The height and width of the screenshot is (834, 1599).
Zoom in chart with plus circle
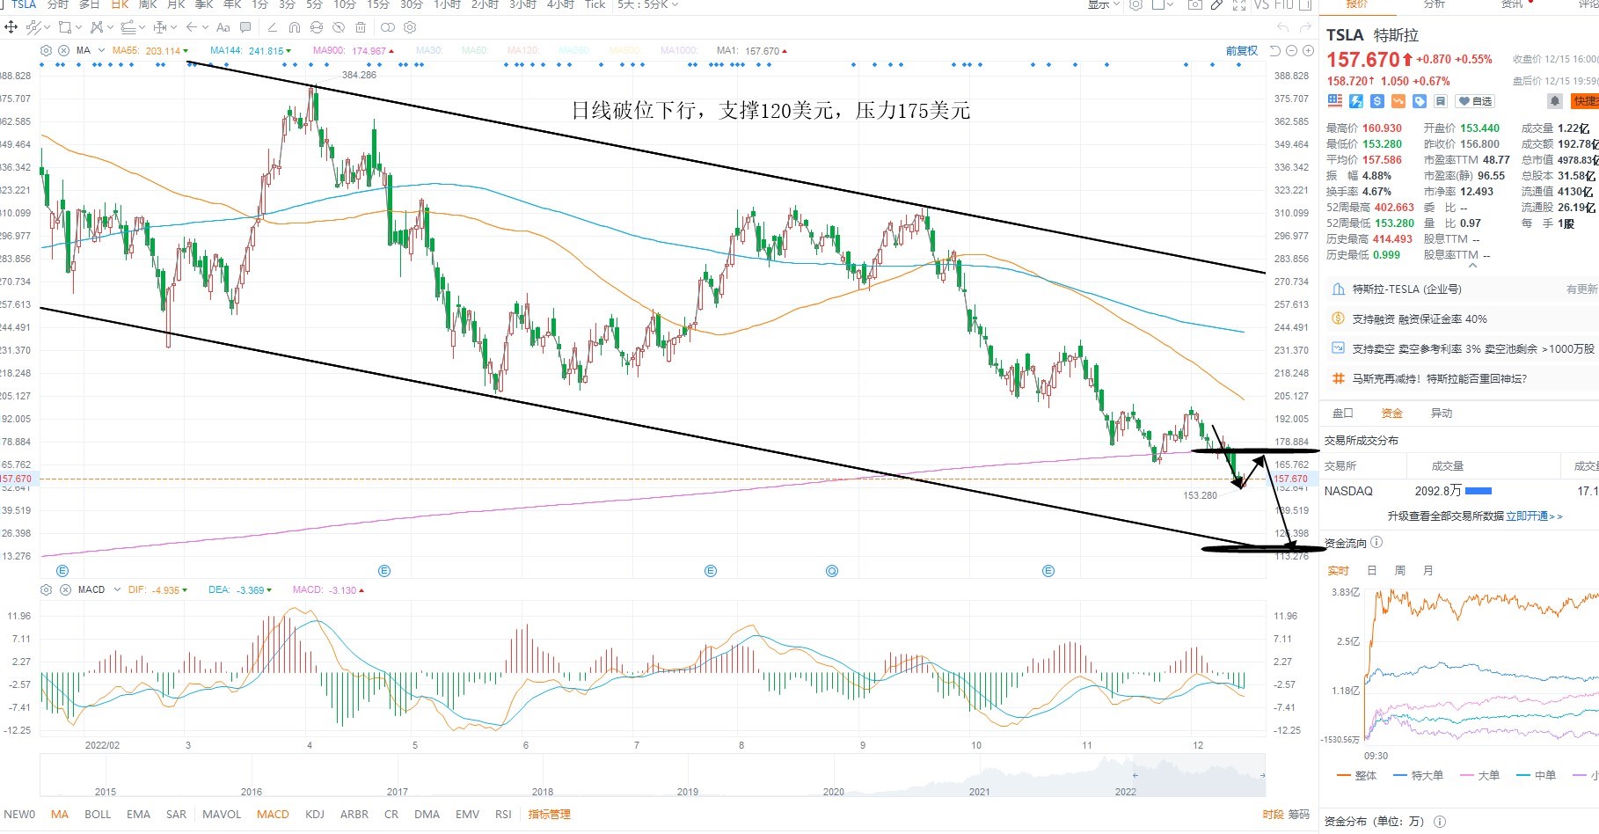click(1308, 51)
